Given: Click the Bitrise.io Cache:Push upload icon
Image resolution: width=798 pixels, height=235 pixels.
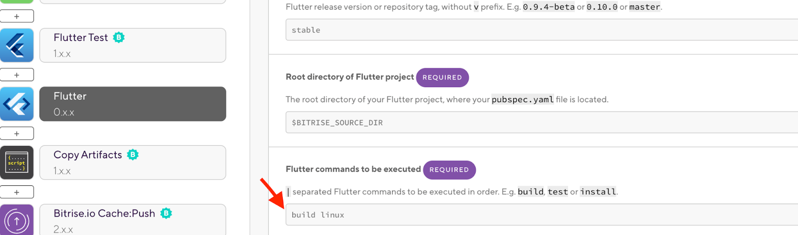Looking at the screenshot, I should [x=17, y=220].
